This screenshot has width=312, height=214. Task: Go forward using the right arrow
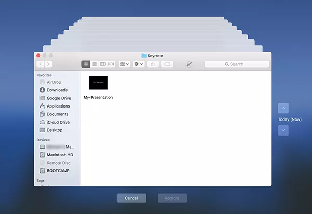[x=48, y=64]
